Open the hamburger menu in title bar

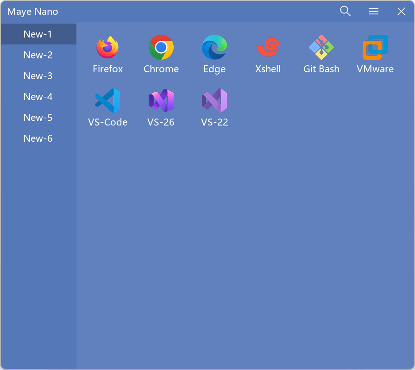(x=373, y=12)
